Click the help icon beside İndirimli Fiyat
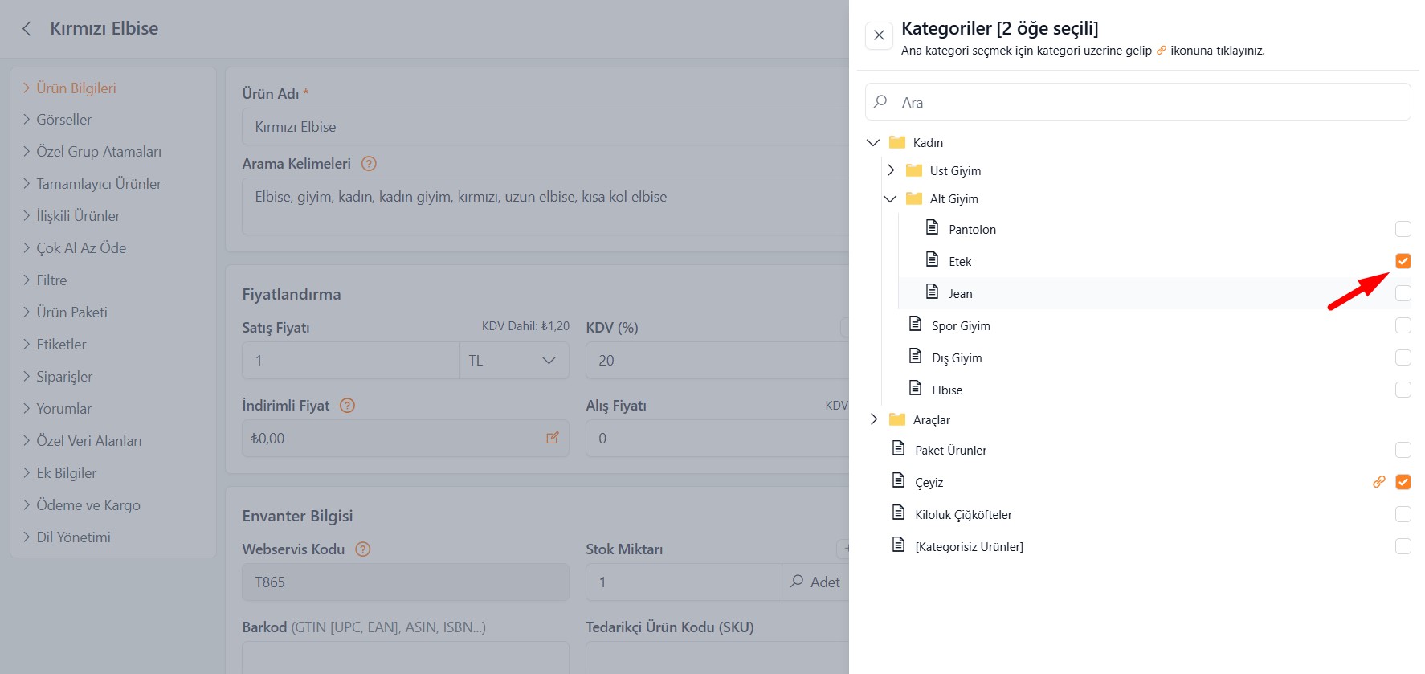The height and width of the screenshot is (674, 1425). click(x=347, y=406)
